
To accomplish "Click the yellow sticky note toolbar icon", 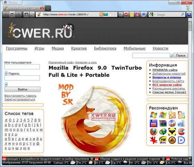I will 132,15.
